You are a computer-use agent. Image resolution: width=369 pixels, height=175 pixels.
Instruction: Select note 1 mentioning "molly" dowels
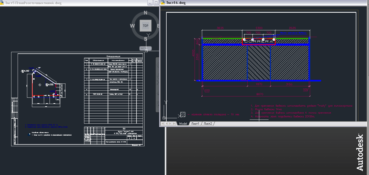[x=302, y=106]
